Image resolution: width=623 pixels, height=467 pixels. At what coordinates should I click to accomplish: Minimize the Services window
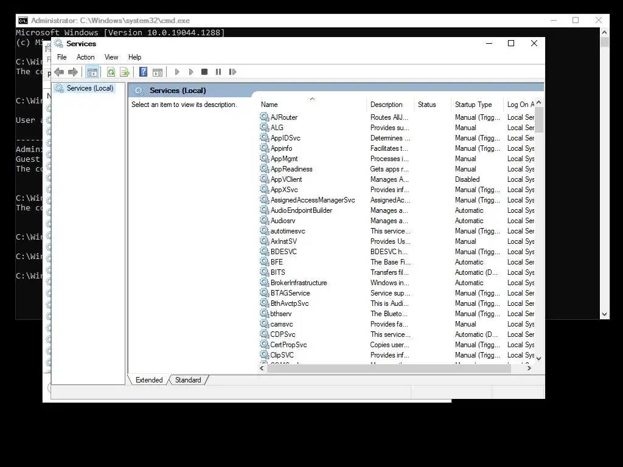tap(489, 43)
